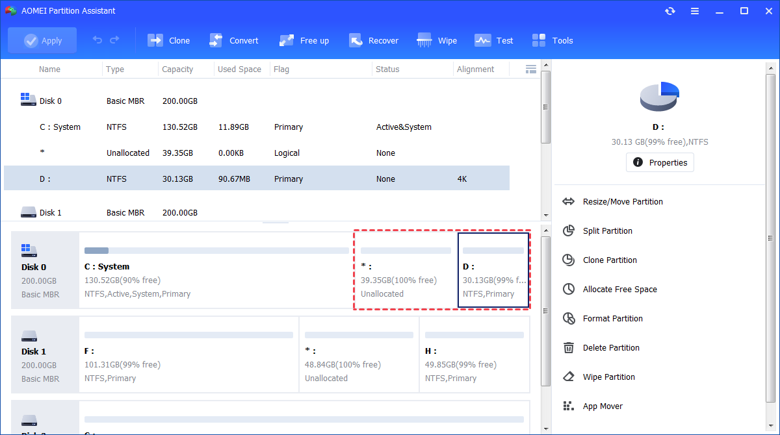Open the Free up tool

coord(304,40)
